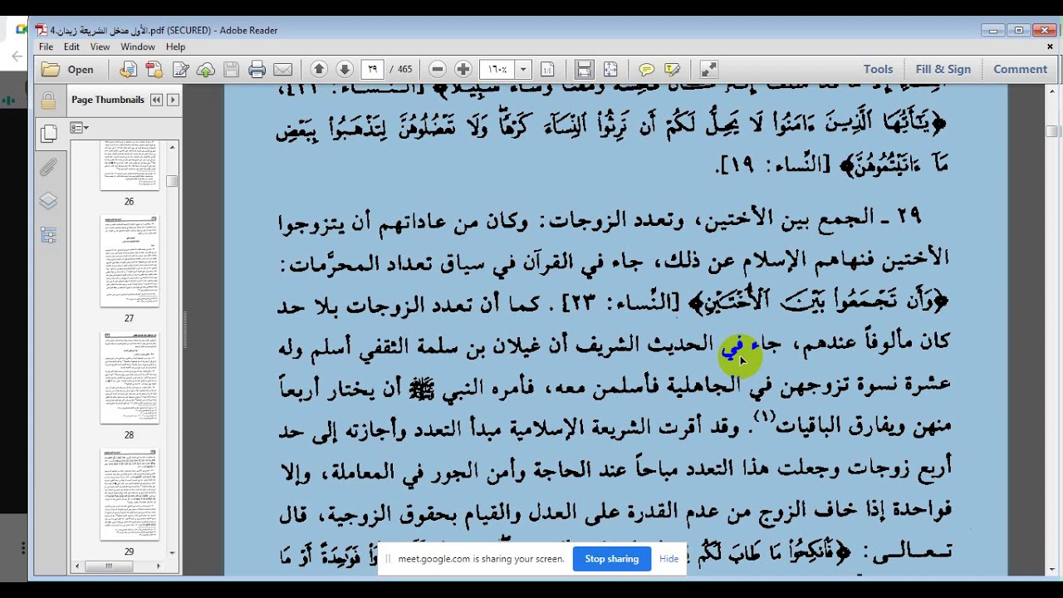The height and width of the screenshot is (598, 1063).
Task: Click thumbnails panel scroll down arrow
Action: pyautogui.click(x=172, y=552)
